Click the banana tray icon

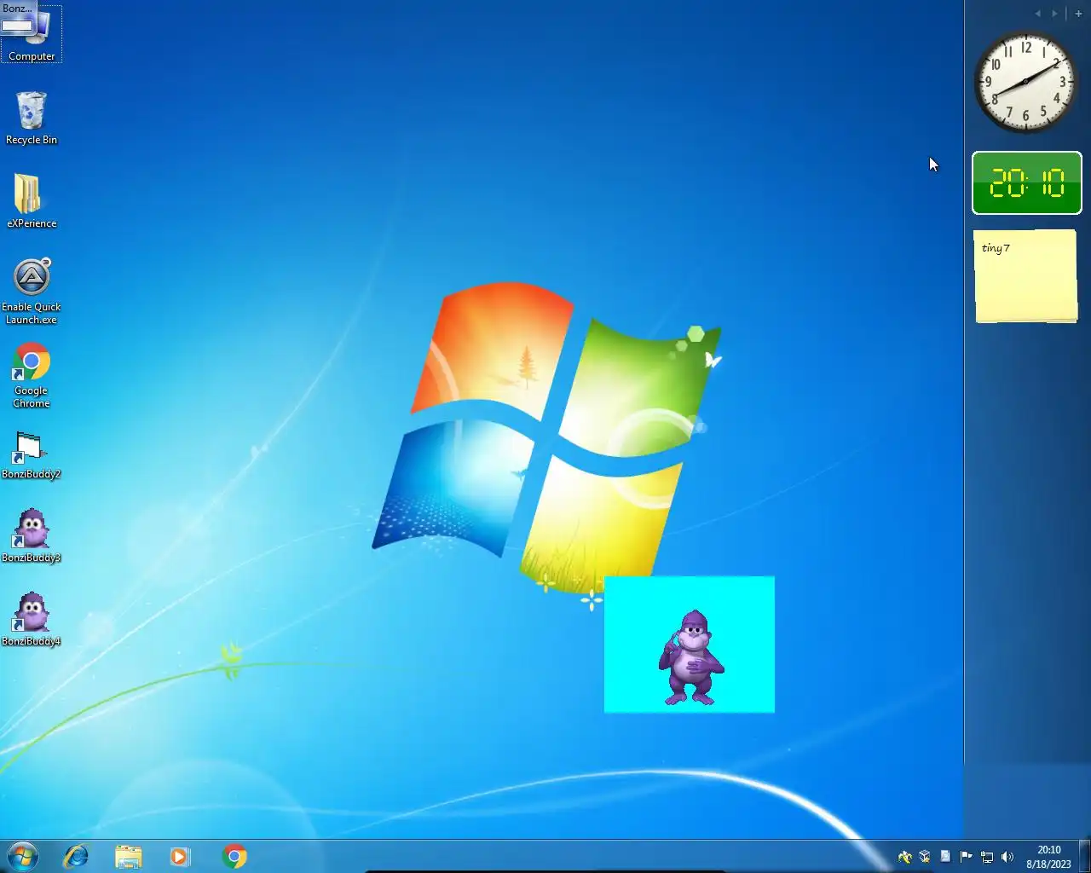[x=905, y=857]
